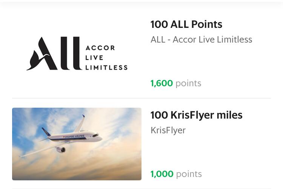Click the "ACCOR LIVE LIMITLESS" text inside the logo
The height and width of the screenshot is (189, 283).
point(106,58)
